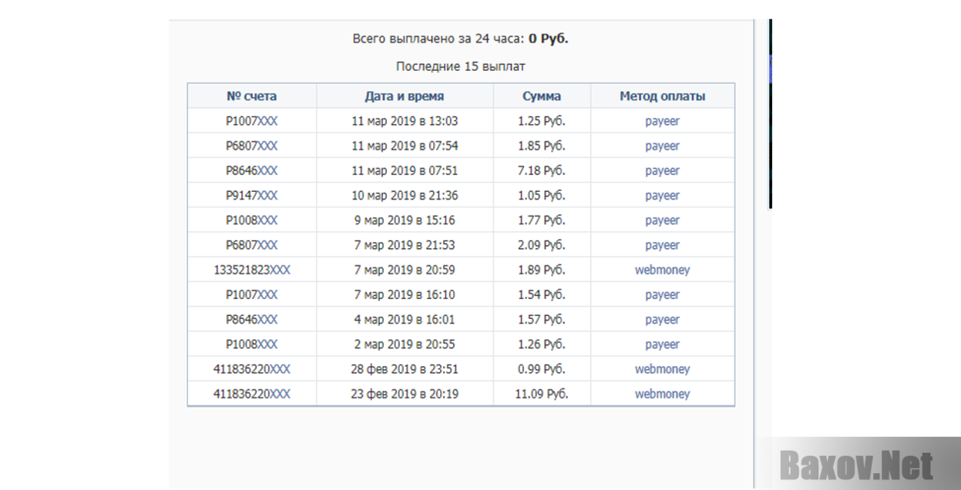Open payeer link in the 7.18 Руб. row
Image resolution: width=961 pixels, height=490 pixels.
663,170
